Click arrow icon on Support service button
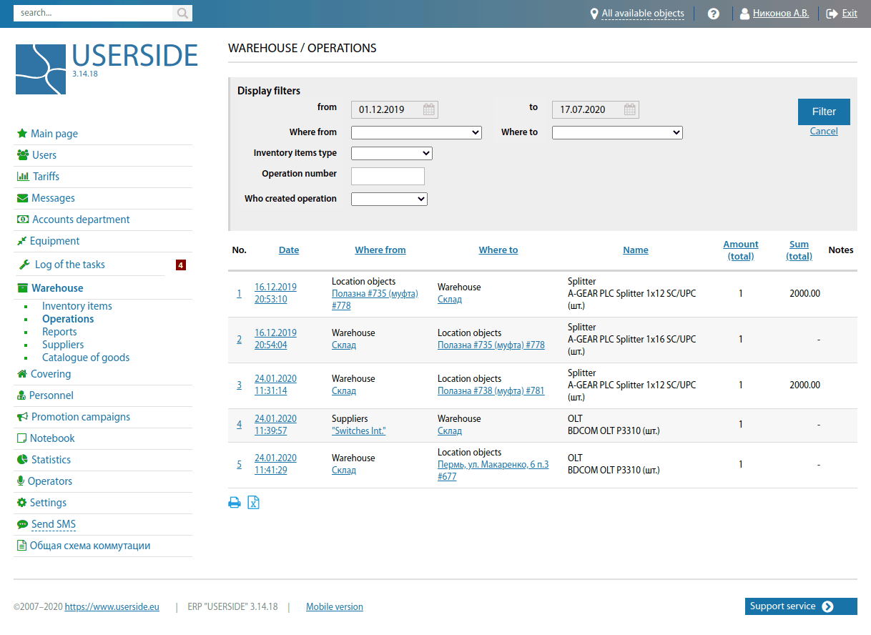The image size is (871, 635). tap(827, 606)
